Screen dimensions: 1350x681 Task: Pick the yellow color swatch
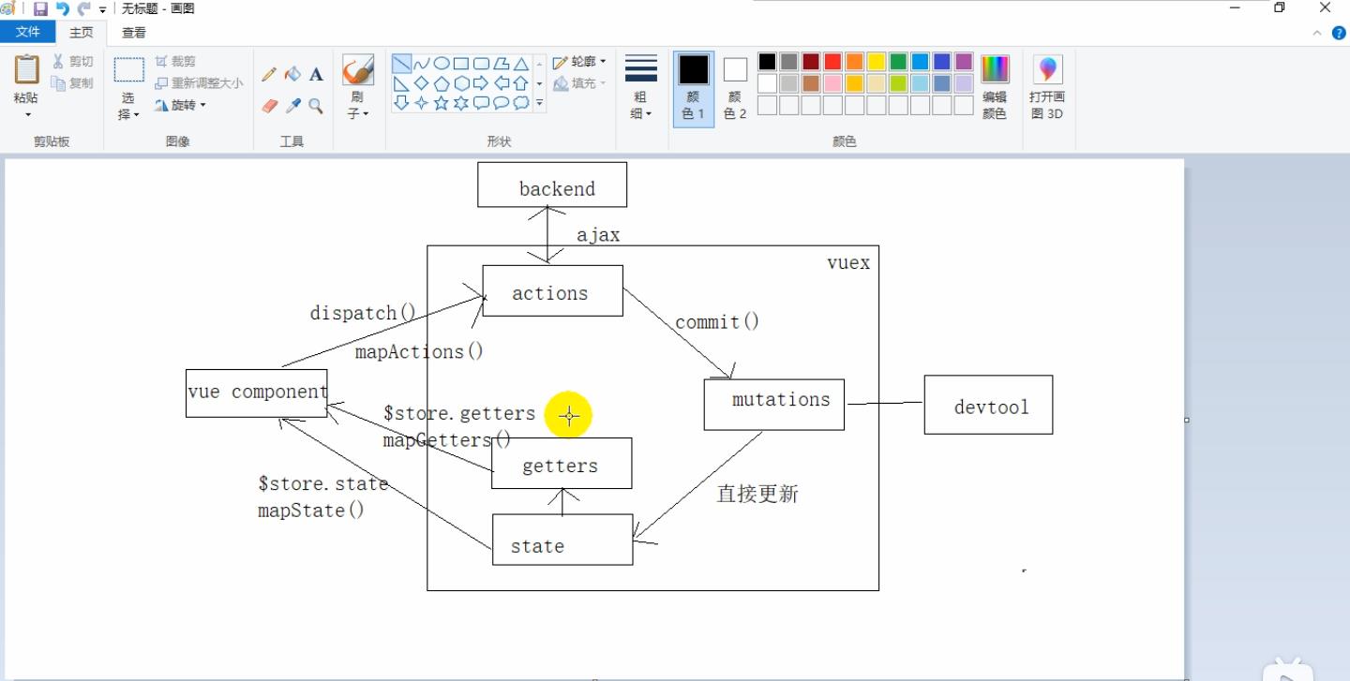[x=877, y=62]
